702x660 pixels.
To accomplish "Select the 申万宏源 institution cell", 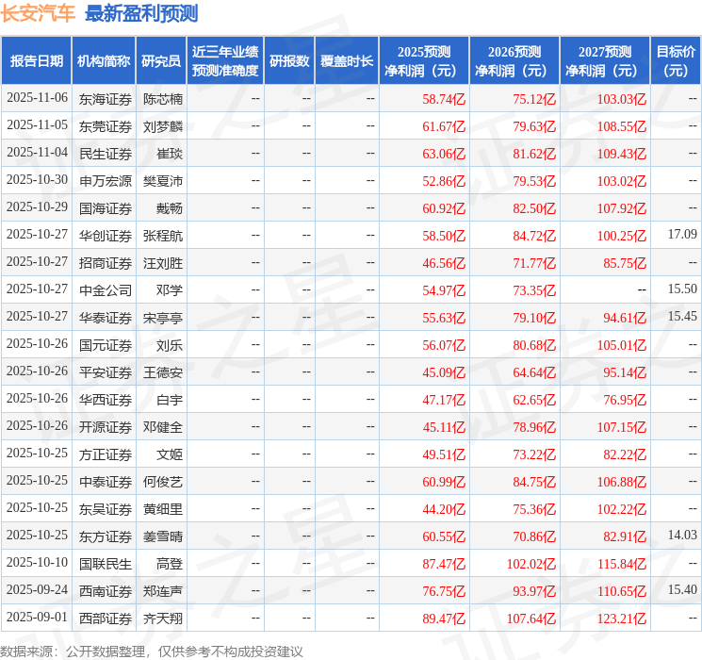I will [106, 181].
